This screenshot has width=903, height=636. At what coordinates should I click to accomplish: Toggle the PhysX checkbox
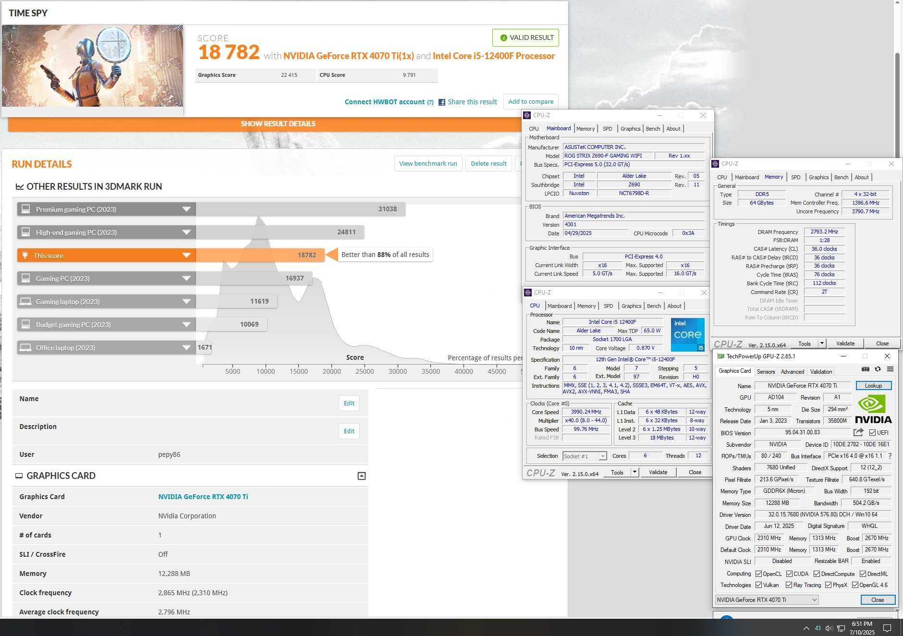tap(828, 585)
